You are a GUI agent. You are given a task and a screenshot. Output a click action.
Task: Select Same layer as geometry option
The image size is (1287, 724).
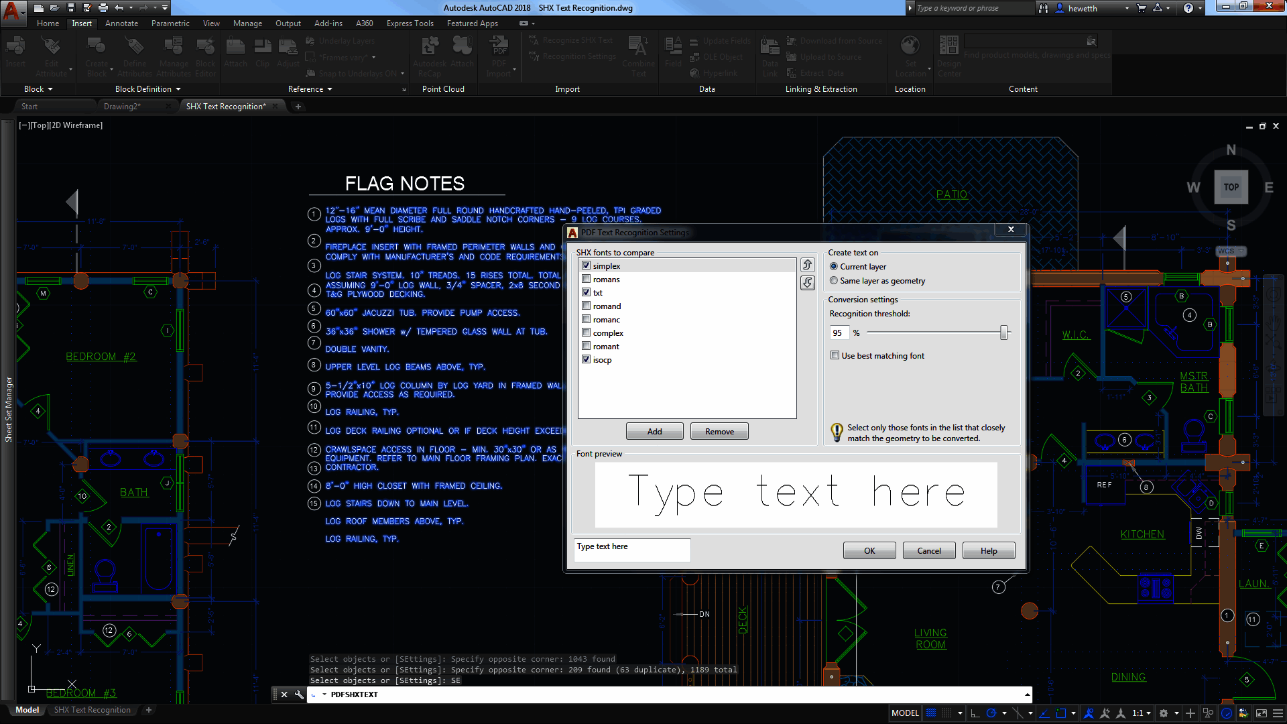(834, 280)
